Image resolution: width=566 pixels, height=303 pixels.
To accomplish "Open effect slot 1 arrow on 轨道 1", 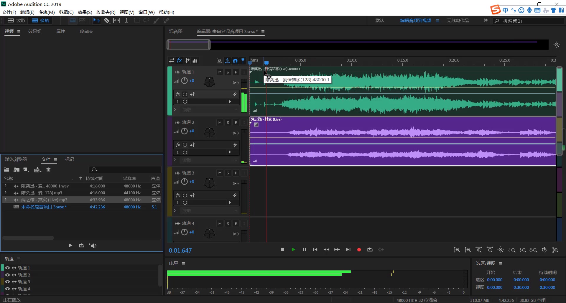I will [x=230, y=102].
